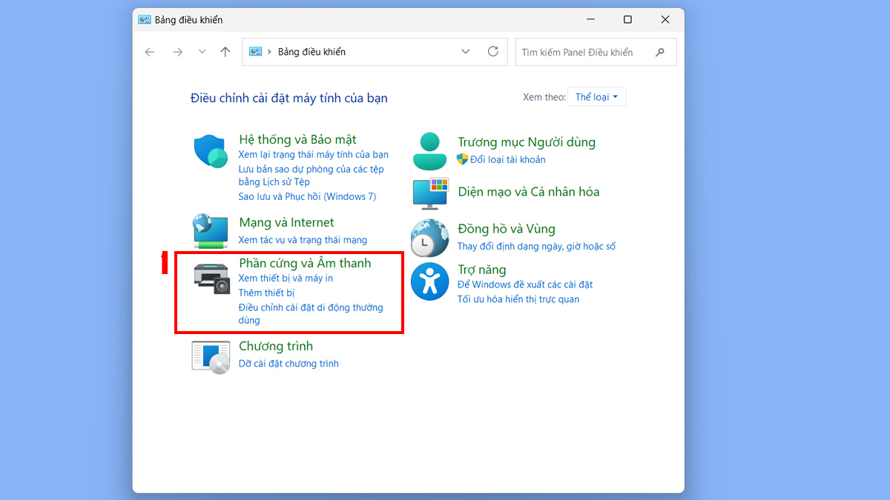The width and height of the screenshot is (890, 500).
Task: Open the Mạng và Internet globe icon
Action: click(211, 231)
